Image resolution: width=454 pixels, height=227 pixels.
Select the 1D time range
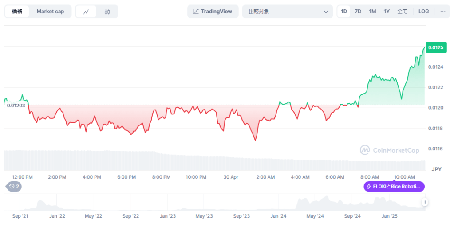coord(344,12)
